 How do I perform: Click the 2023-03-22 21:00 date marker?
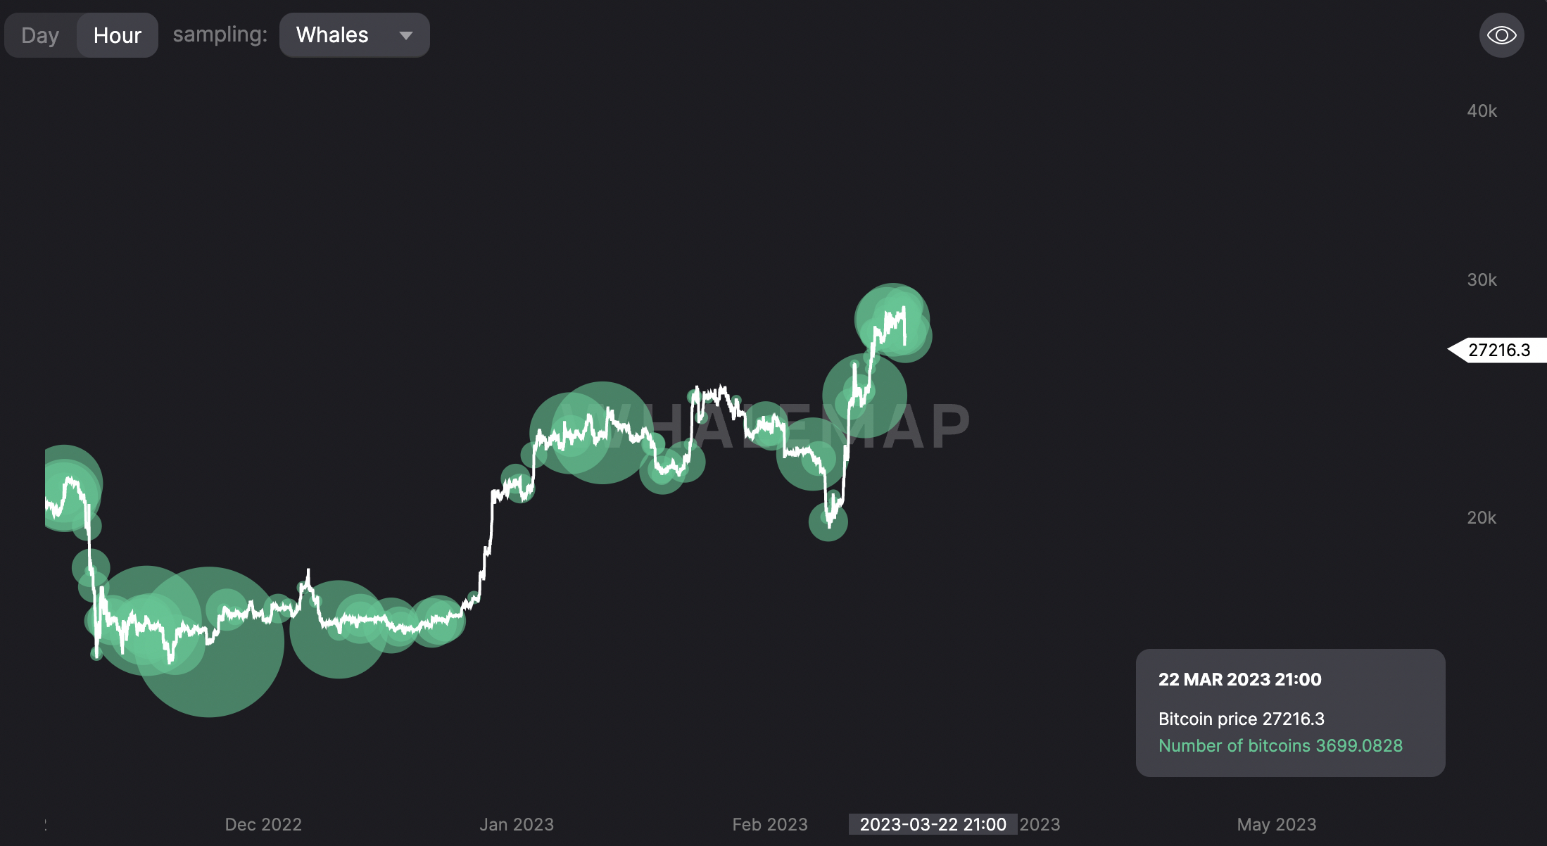click(x=933, y=824)
